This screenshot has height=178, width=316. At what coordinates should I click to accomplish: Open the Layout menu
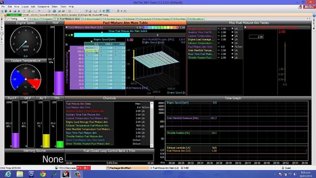pos(25,6)
